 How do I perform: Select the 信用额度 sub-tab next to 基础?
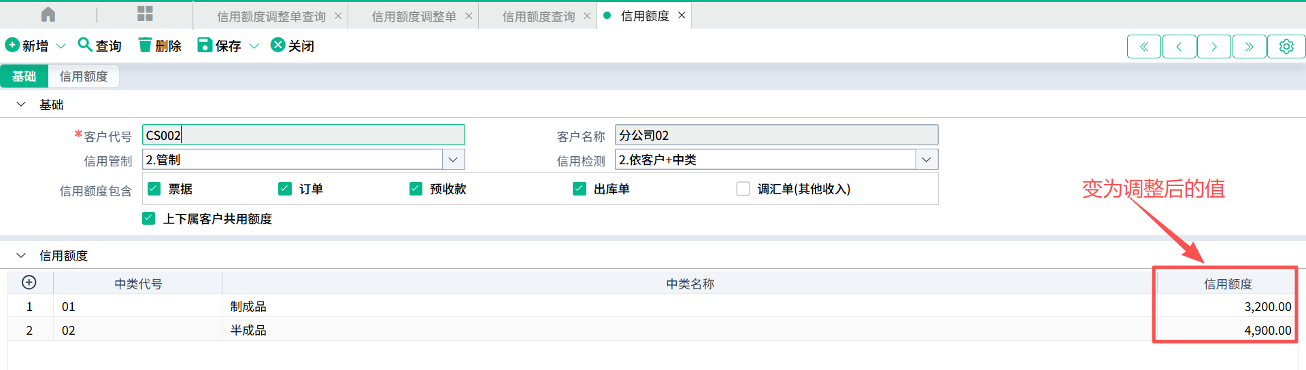click(84, 76)
